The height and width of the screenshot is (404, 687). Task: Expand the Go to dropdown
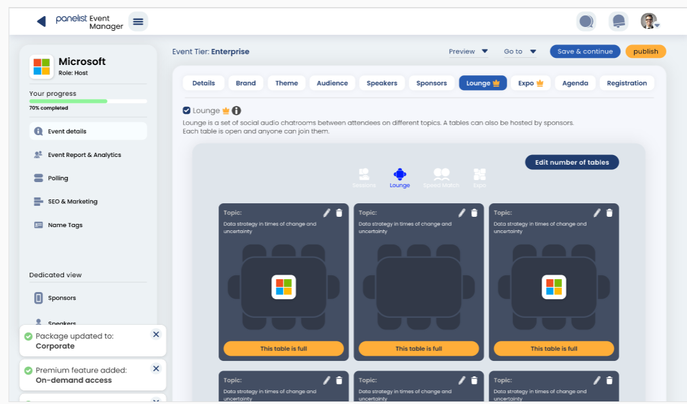pos(520,51)
